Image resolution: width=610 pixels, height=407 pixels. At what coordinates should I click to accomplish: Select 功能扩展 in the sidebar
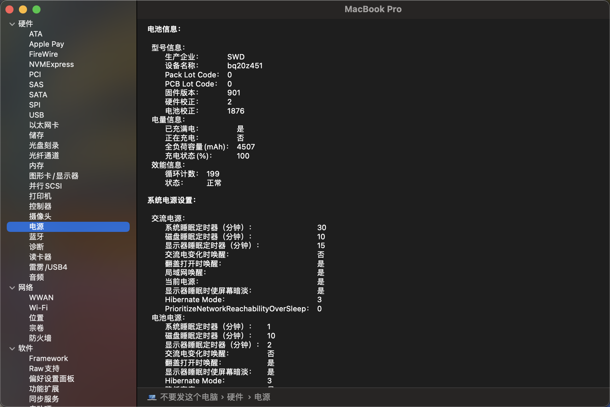(44, 389)
